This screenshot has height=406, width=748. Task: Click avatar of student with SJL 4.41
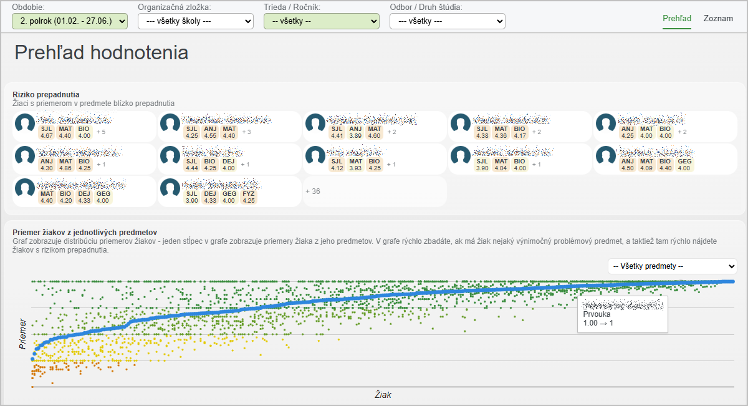coord(315,123)
